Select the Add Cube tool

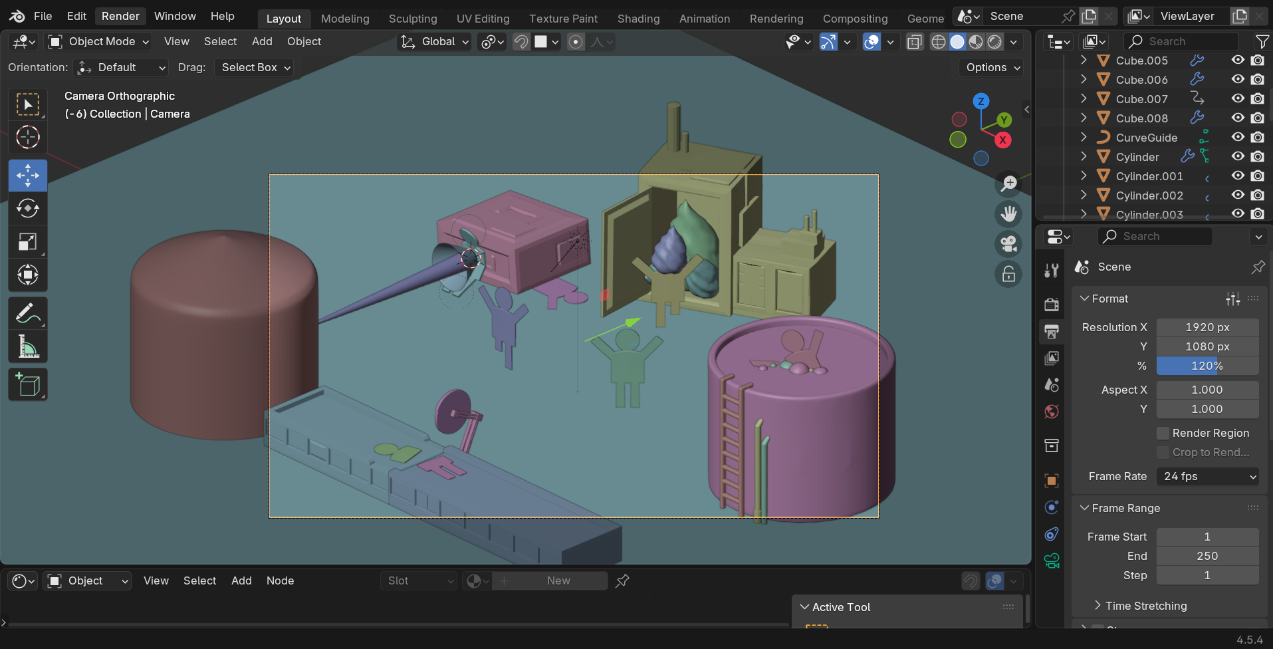27,385
